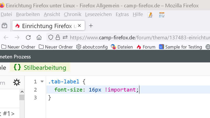Click the tracking protection shield icon
The width and height of the screenshot is (210, 118).
[51, 37]
